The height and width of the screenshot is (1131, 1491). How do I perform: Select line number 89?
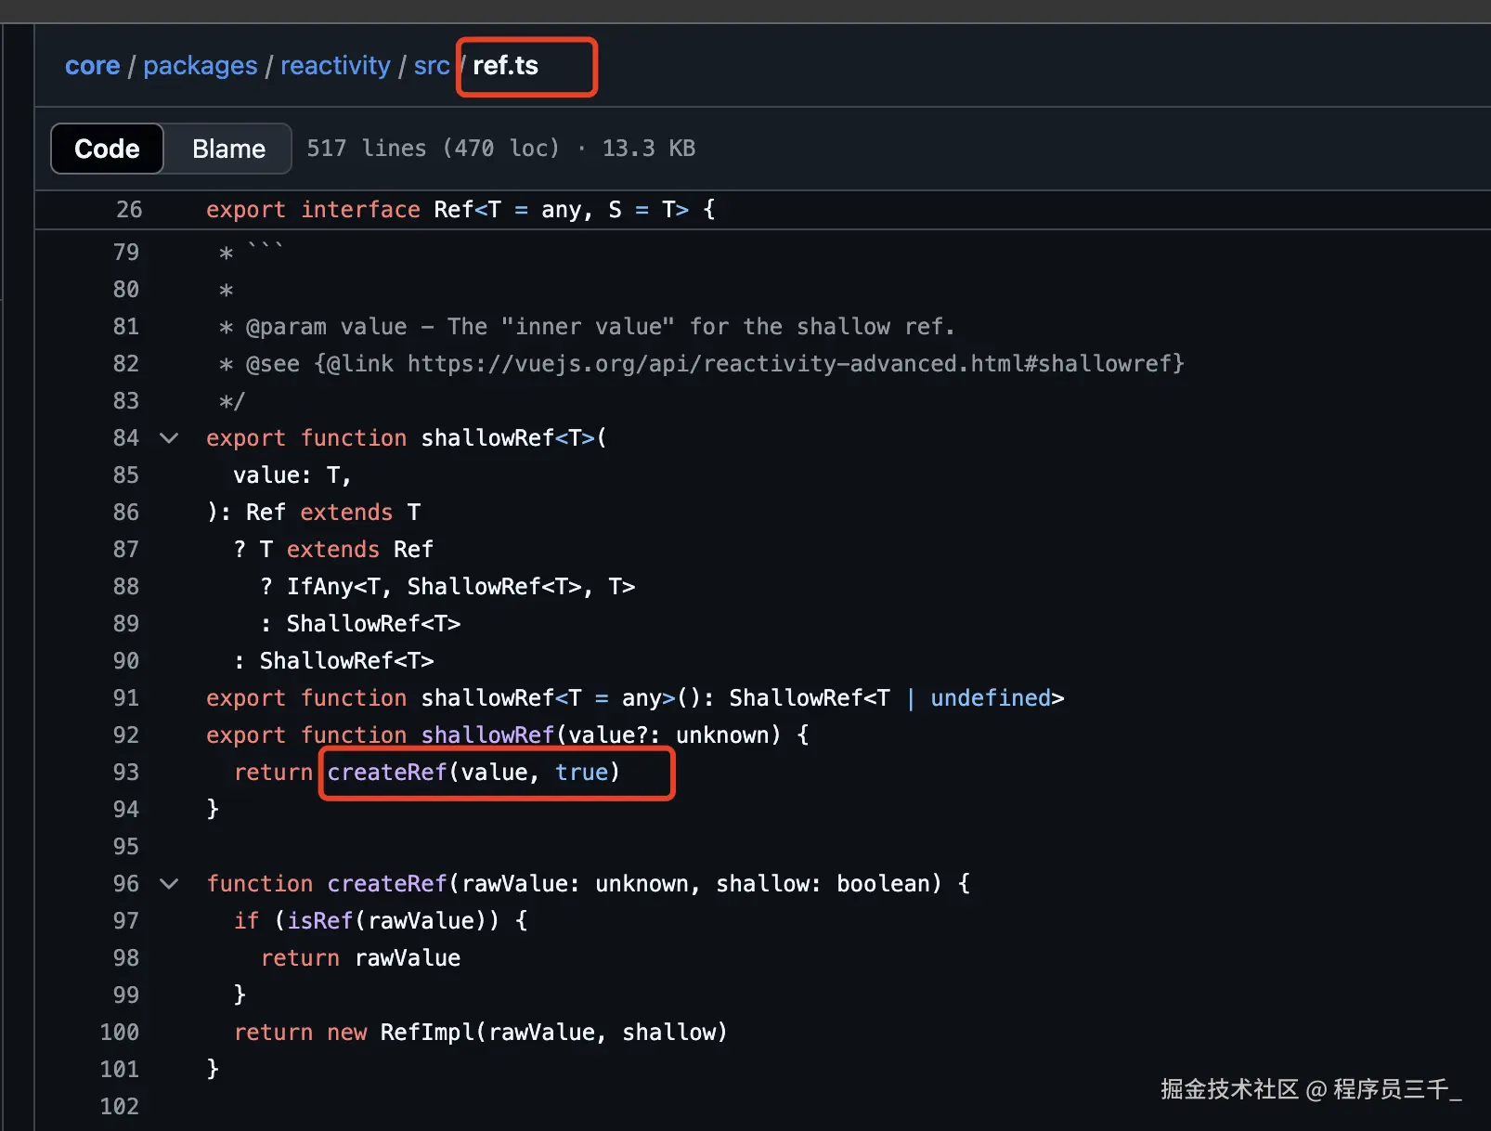coord(126,624)
